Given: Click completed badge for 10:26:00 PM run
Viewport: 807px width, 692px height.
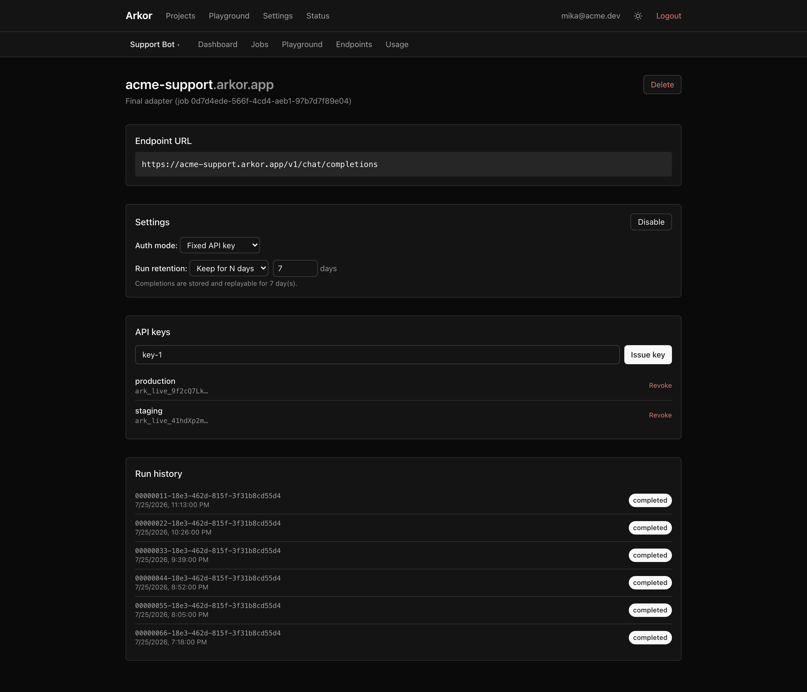Looking at the screenshot, I should tap(650, 528).
